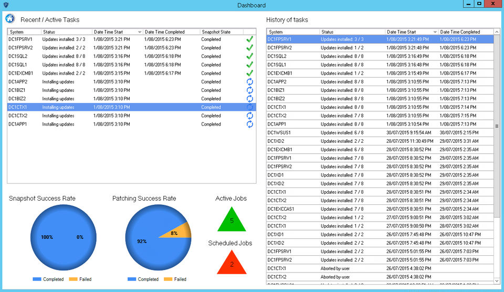
Task: Click 'Aborted by user' status for DC1CTX2
Action: coord(335,277)
